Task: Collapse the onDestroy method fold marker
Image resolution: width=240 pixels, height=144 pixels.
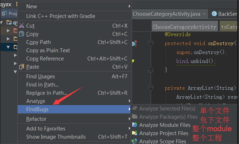Action: click(151, 43)
